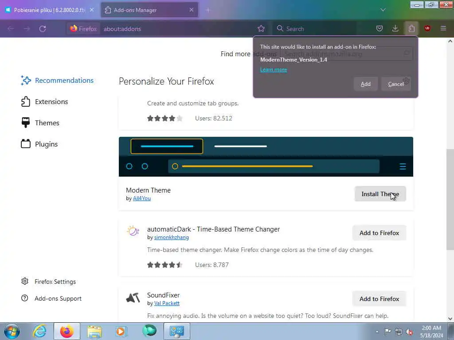Select the Add-ons Manager tab
The image size is (454, 340).
149,10
